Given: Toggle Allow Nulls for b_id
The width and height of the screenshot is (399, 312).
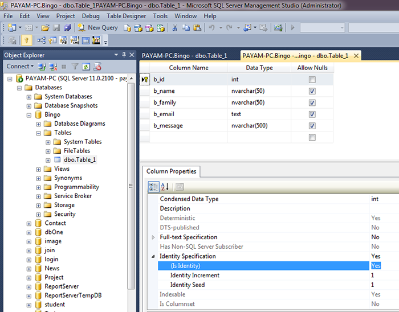Looking at the screenshot, I should (312, 80).
